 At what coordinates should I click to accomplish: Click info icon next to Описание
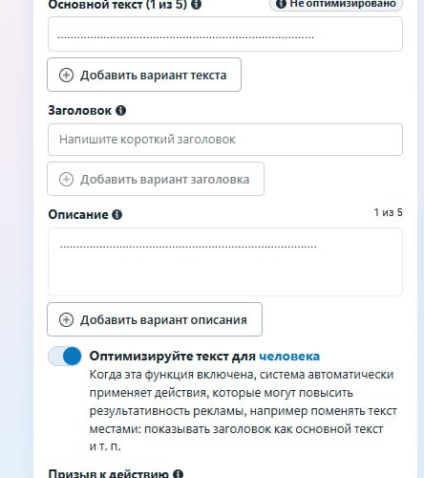click(117, 214)
